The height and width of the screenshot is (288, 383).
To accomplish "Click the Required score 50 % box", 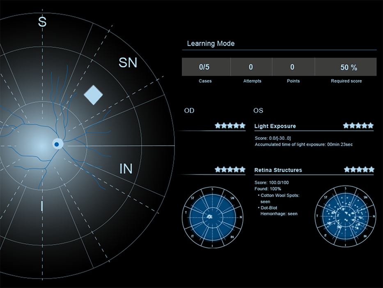I will click(x=346, y=67).
